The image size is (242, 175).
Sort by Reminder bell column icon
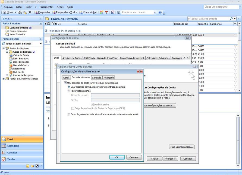[x=48, y=24]
